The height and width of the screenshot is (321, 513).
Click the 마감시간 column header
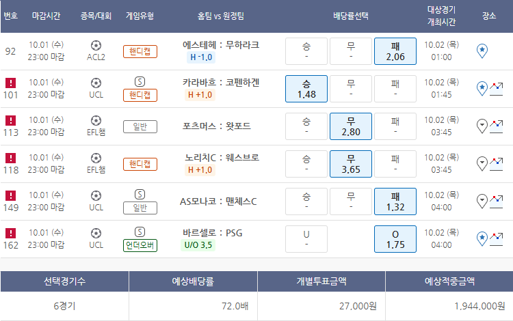[47, 16]
